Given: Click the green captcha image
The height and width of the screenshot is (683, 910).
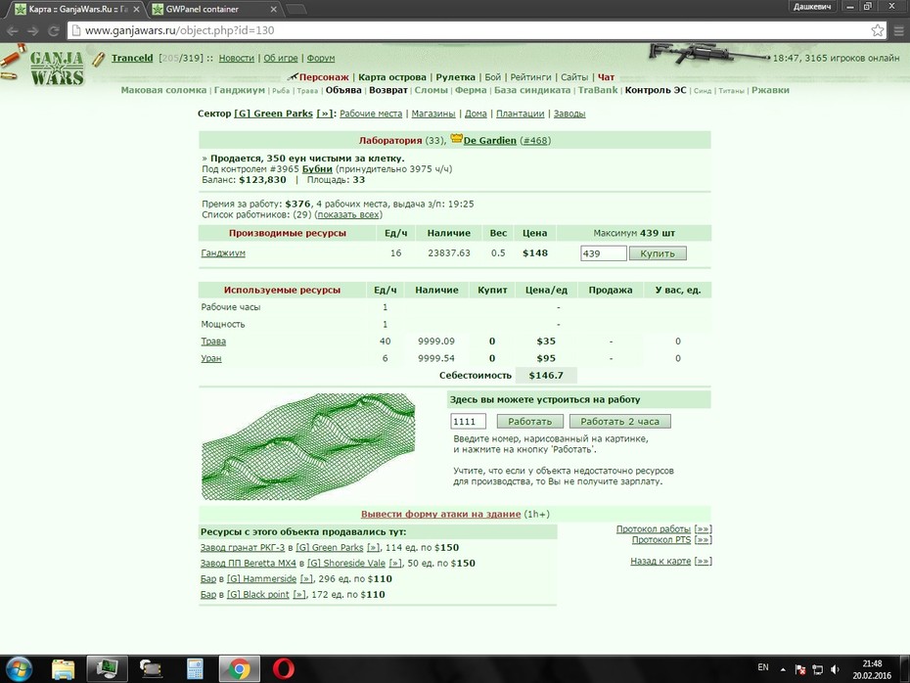Looking at the screenshot, I should tap(308, 446).
